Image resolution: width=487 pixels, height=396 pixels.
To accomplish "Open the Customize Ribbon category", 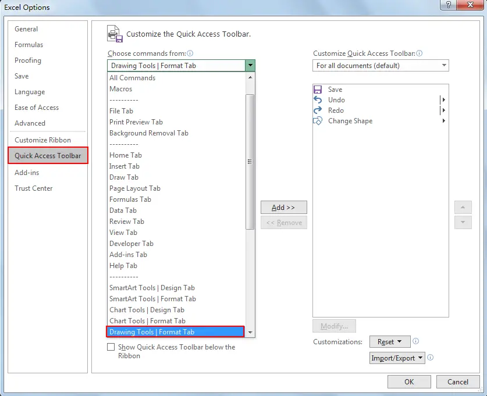I will [48, 140].
